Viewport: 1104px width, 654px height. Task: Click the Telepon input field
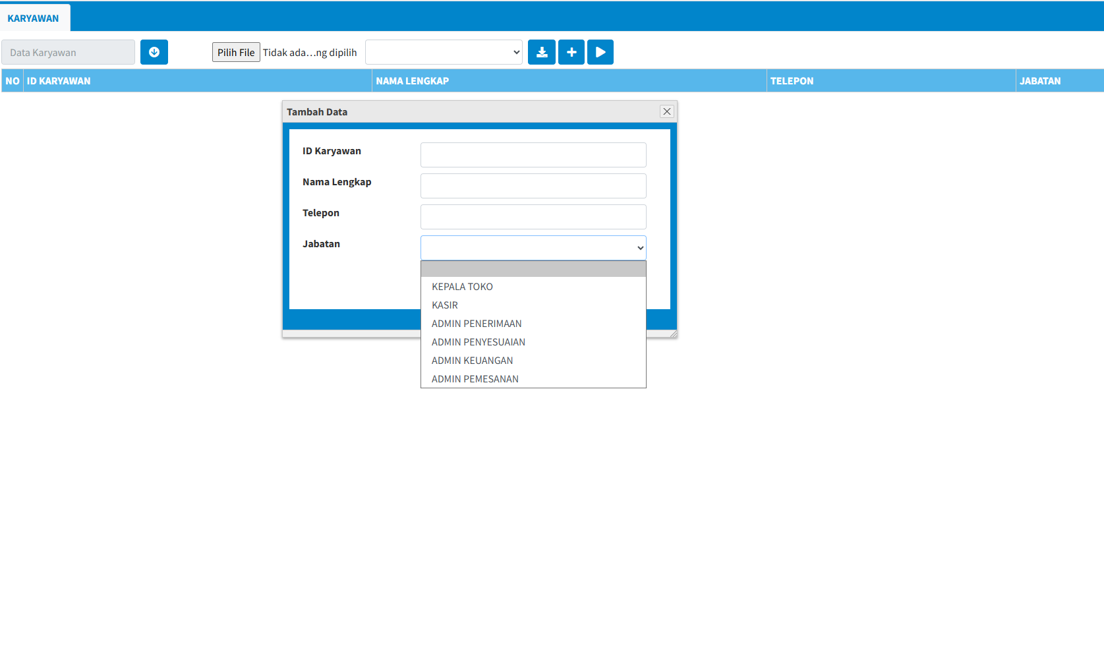tap(533, 217)
